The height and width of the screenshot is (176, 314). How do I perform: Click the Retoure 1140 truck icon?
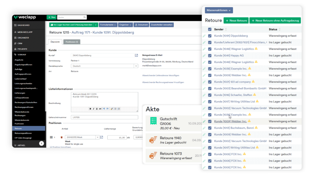click(x=153, y=140)
